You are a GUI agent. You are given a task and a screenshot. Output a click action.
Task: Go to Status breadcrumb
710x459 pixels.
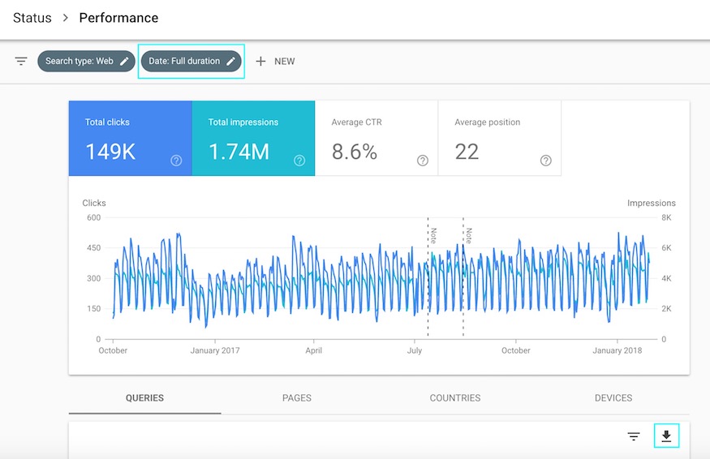tap(32, 18)
